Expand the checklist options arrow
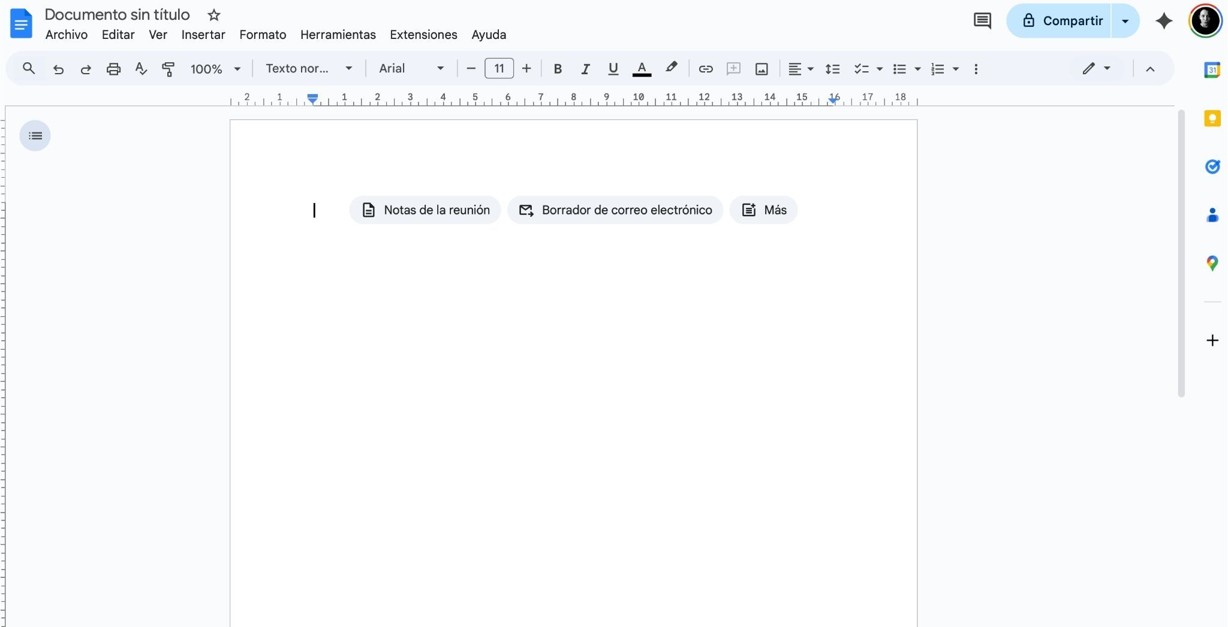The width and height of the screenshot is (1228, 627). [880, 69]
